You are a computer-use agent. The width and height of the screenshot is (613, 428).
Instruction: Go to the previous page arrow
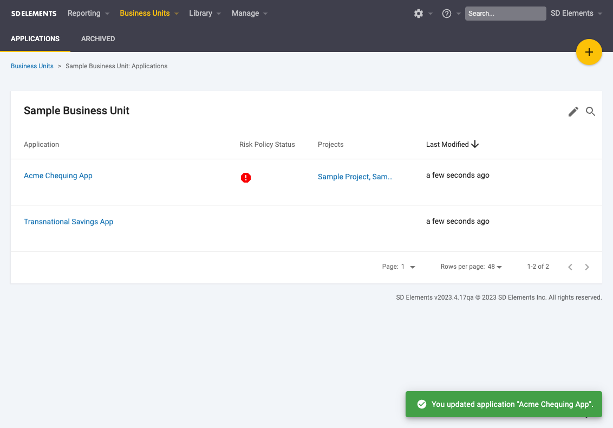[570, 267]
